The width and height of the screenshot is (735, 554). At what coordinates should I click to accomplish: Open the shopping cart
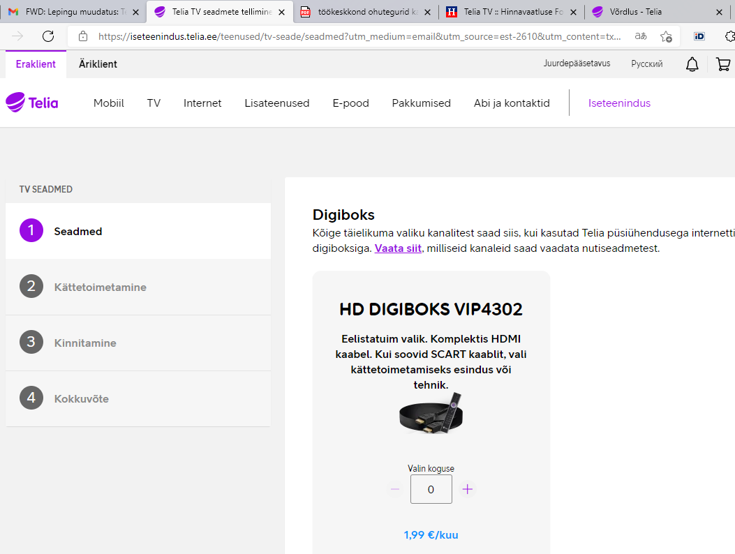pos(723,64)
